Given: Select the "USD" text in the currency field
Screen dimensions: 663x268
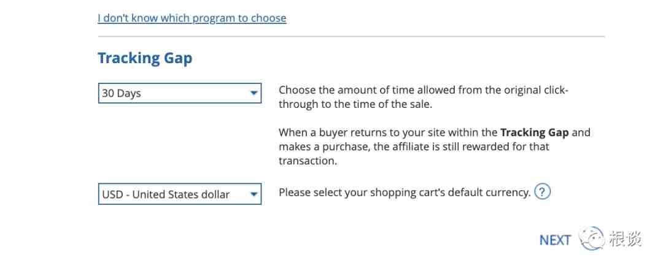Looking at the screenshot, I should [x=112, y=194].
